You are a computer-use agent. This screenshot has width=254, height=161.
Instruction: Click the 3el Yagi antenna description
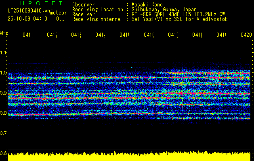179,19
